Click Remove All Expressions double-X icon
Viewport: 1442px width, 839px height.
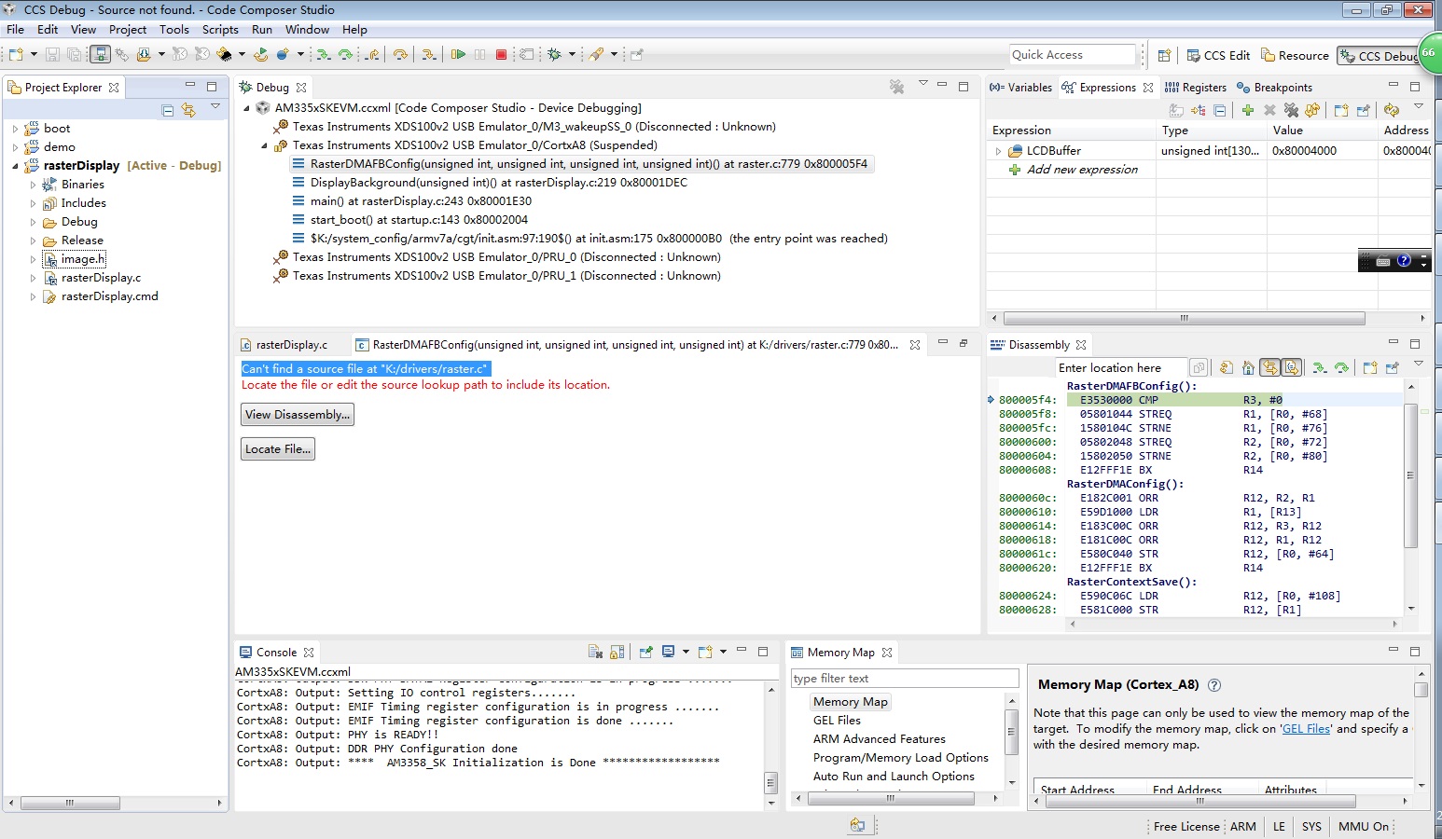(1291, 110)
